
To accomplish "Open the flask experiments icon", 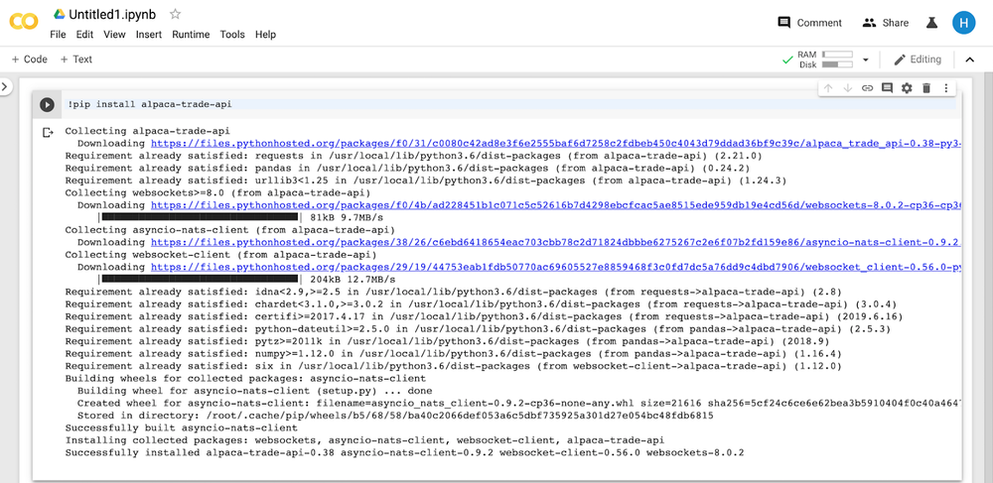I will [x=931, y=23].
